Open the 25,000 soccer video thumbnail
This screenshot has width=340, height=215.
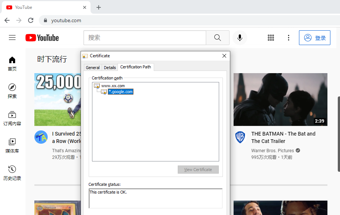pyautogui.click(x=57, y=99)
